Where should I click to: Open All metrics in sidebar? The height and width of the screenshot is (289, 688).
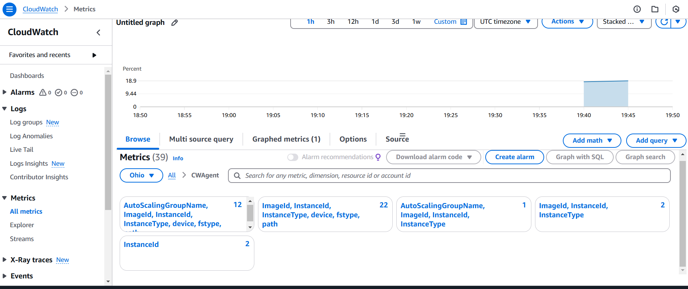coord(26,211)
